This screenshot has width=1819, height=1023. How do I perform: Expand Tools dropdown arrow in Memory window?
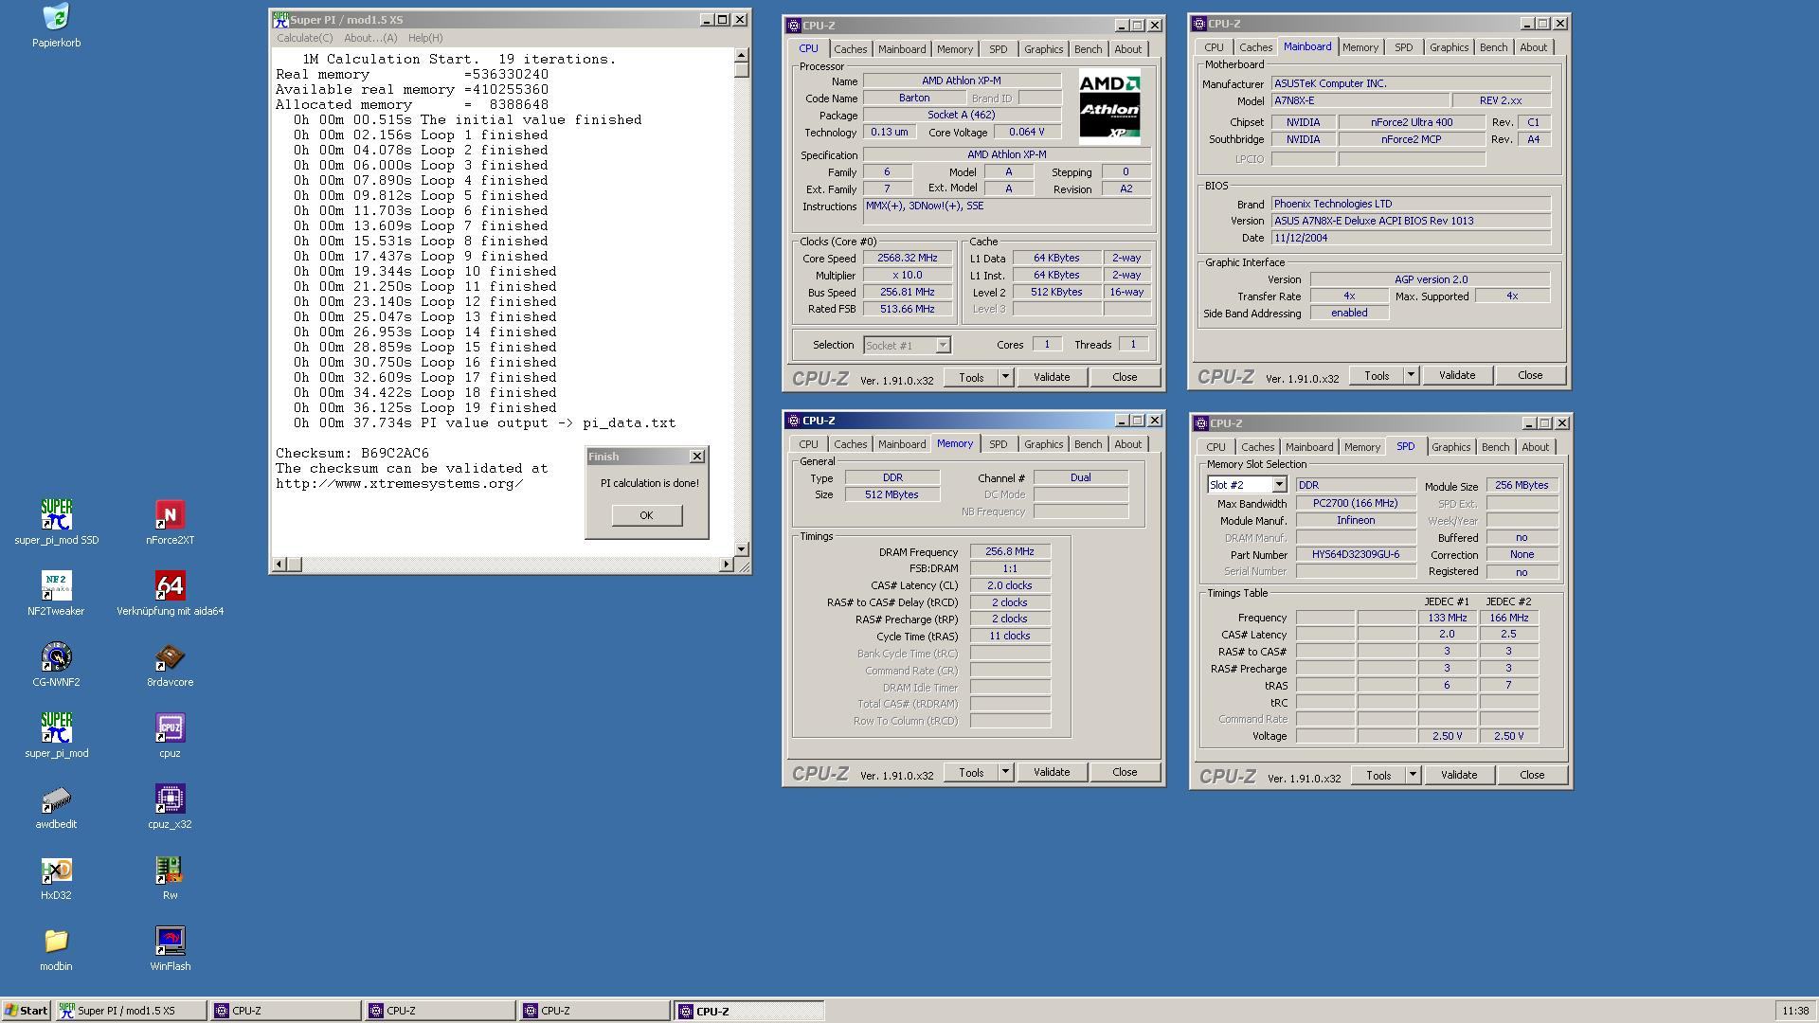tap(1005, 772)
